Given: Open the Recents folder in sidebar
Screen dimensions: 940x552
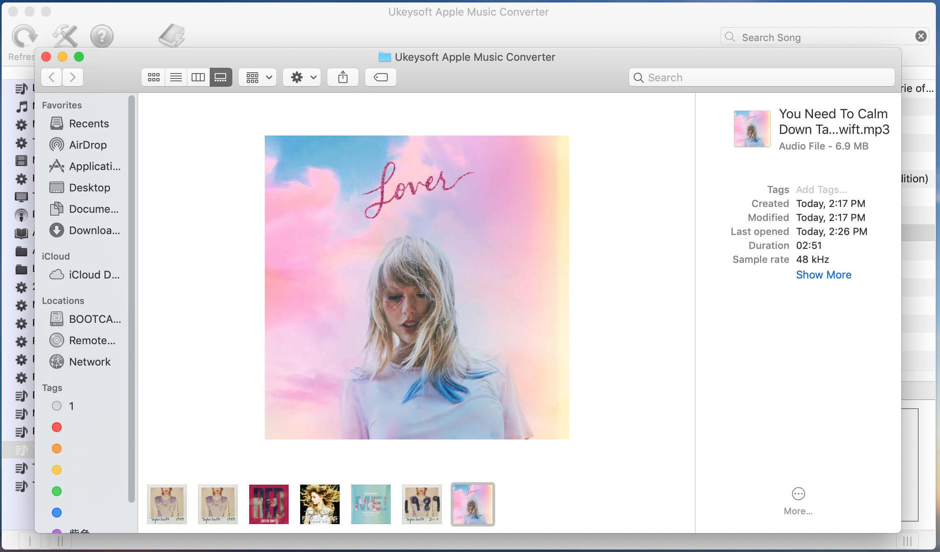Looking at the screenshot, I should click(89, 124).
